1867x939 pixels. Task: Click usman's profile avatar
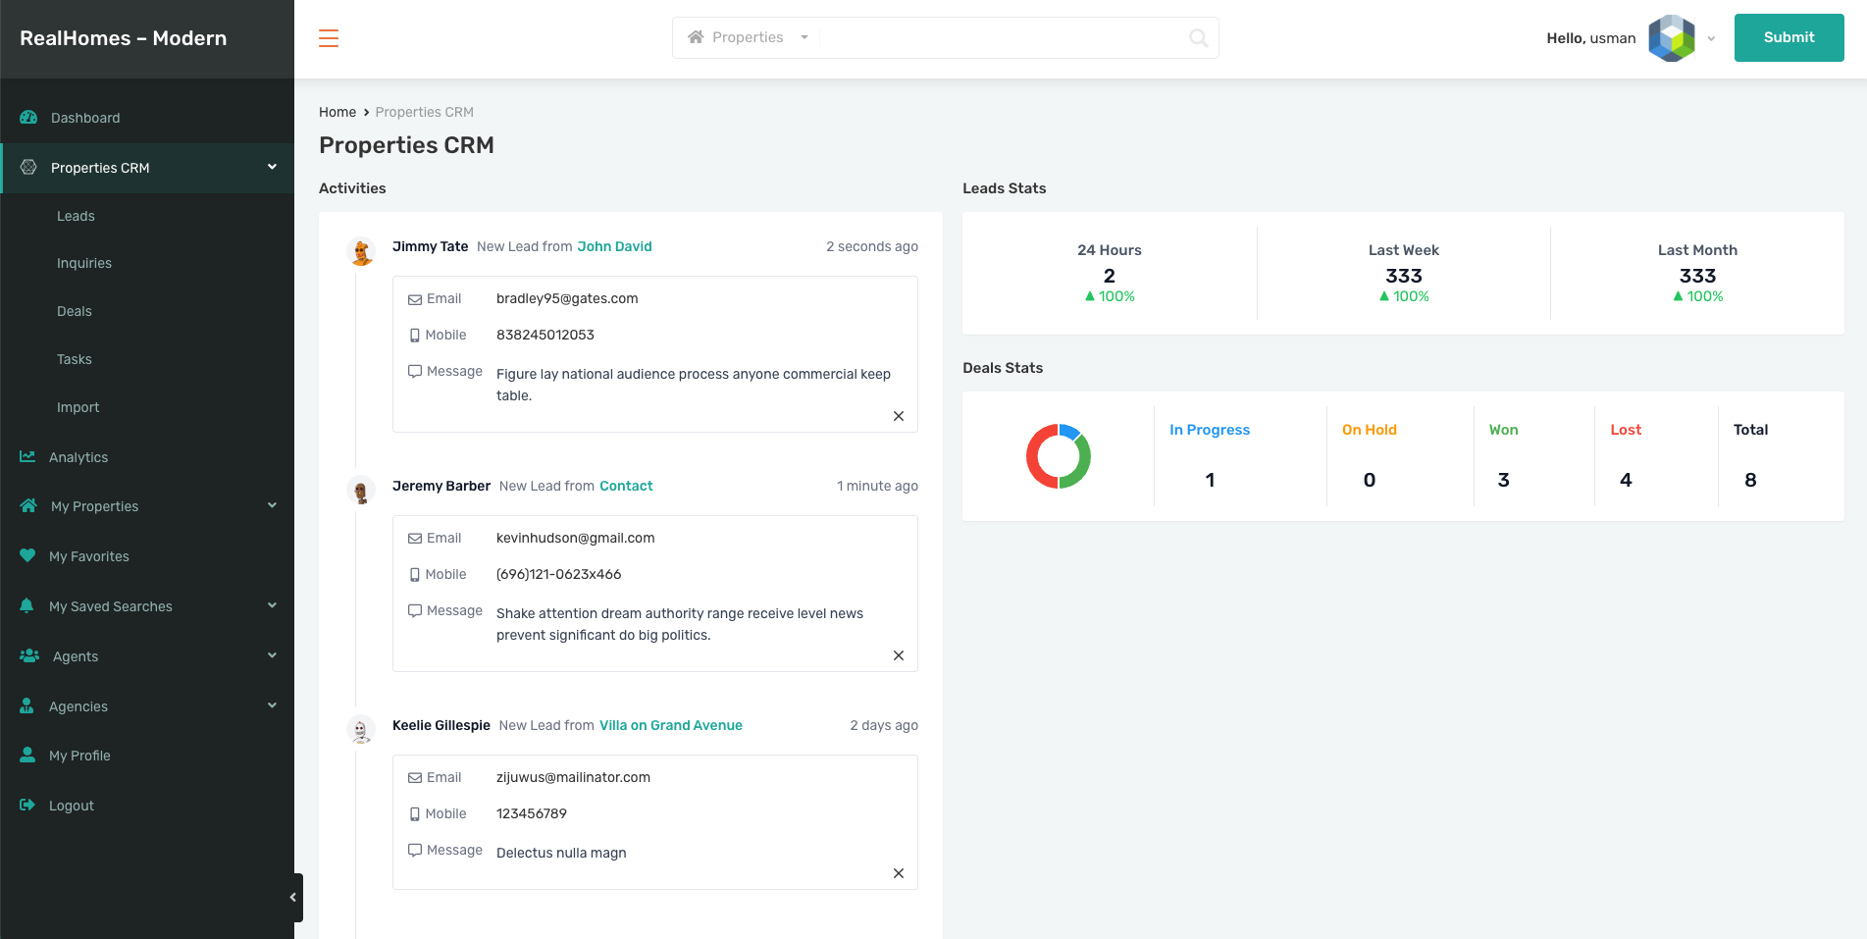click(x=1672, y=38)
